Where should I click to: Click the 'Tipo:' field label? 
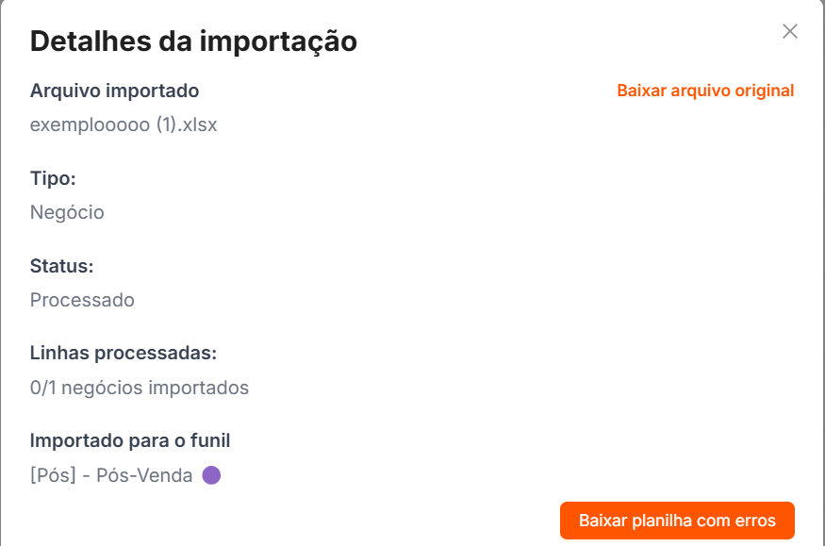pyautogui.click(x=53, y=178)
